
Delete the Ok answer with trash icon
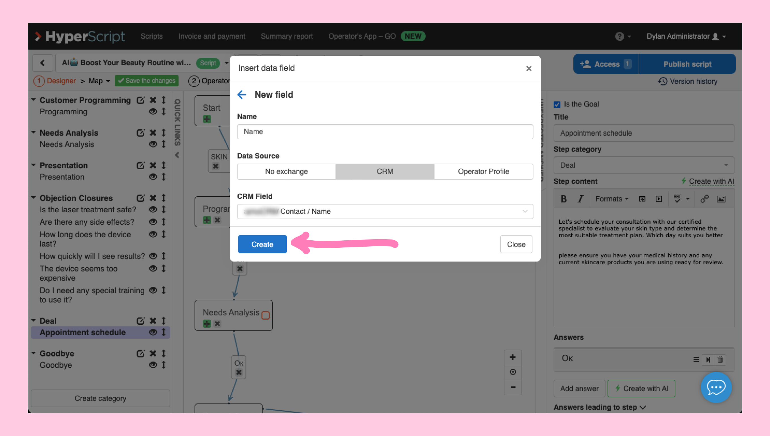click(720, 359)
